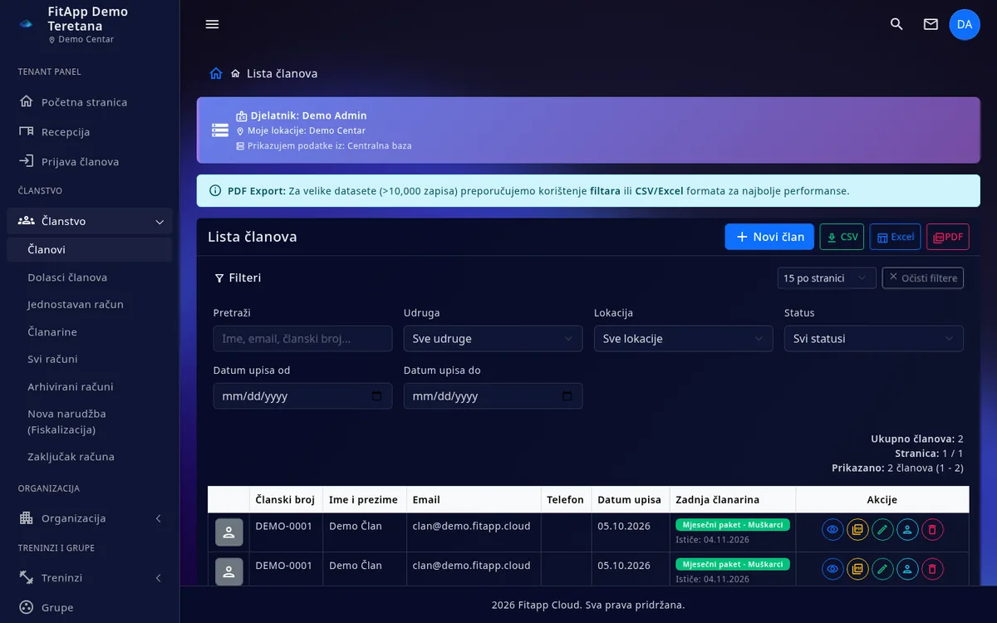Click the Novi član button
Viewport: 997px width, 623px height.
point(769,237)
